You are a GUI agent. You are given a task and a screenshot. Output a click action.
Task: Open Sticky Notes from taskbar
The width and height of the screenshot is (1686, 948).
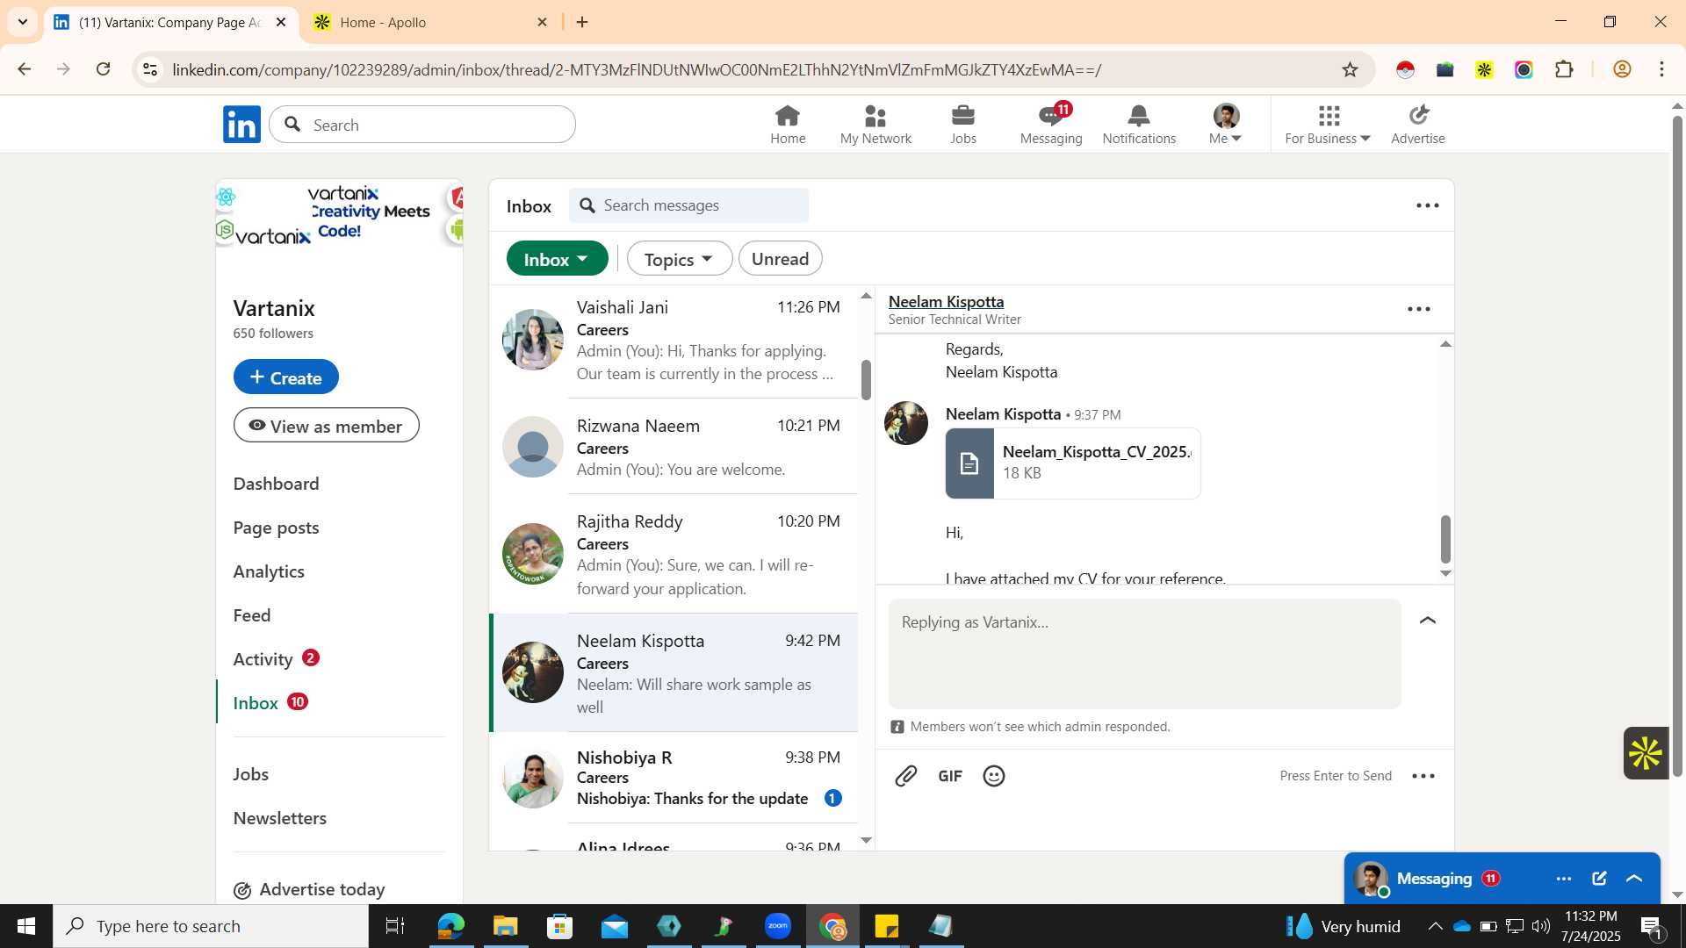[887, 926]
